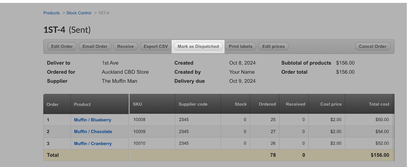This screenshot has height=167, width=414.
Task: Open Edit prices for this order
Action: point(273,47)
